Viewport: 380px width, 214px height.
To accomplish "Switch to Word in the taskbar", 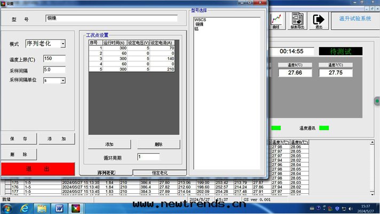I will tap(59, 208).
